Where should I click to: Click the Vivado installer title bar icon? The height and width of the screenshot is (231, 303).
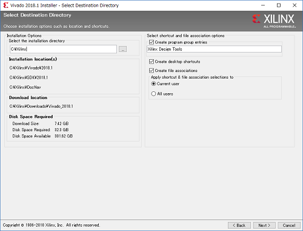pos(5,5)
